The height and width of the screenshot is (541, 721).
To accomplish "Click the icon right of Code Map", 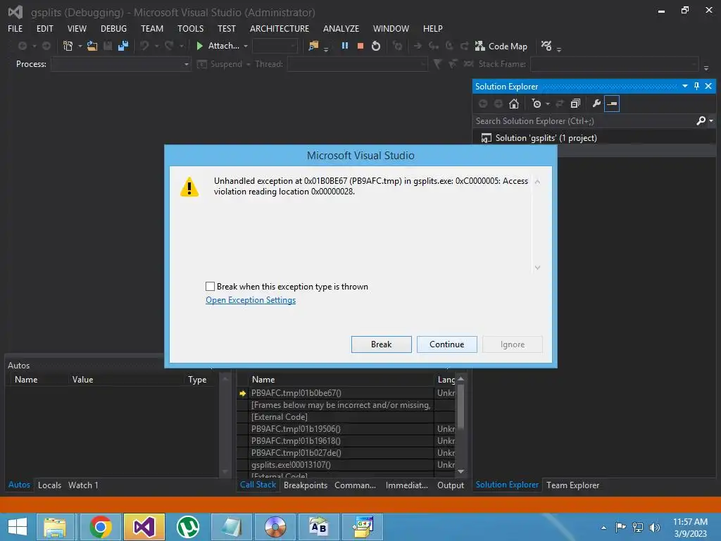I will [546, 46].
